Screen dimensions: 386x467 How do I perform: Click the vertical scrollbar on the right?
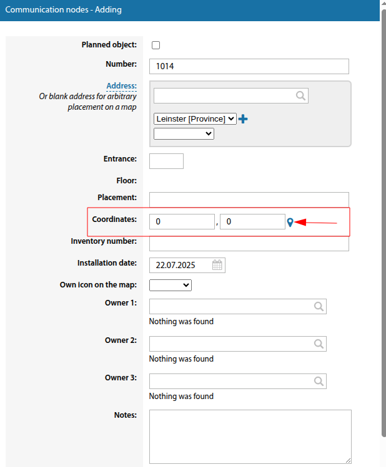[383, 218]
